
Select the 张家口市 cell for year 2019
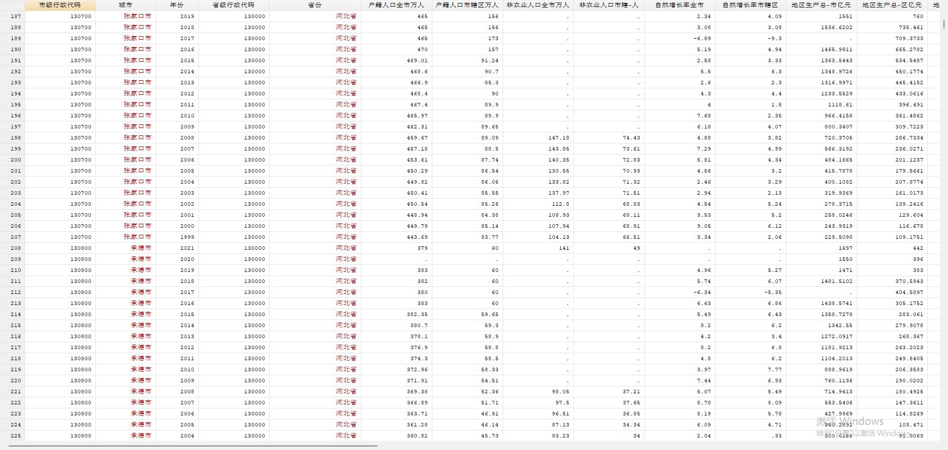pos(126,17)
